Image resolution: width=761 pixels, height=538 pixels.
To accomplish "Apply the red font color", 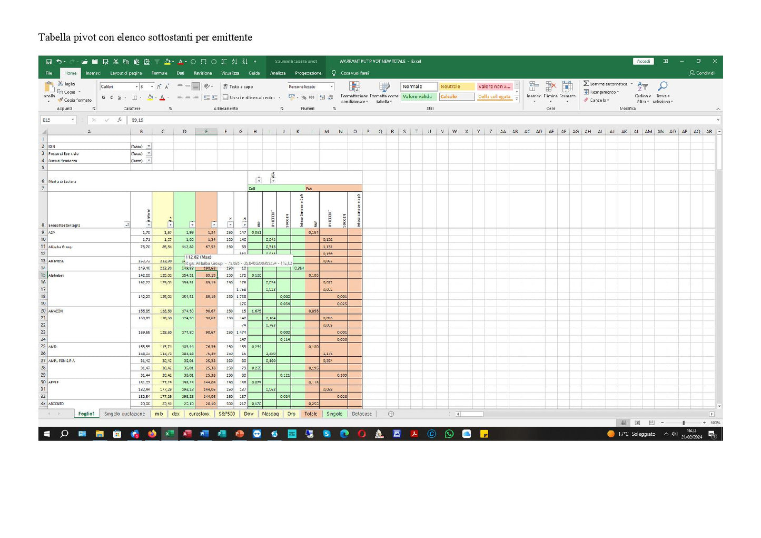I will 162,97.
